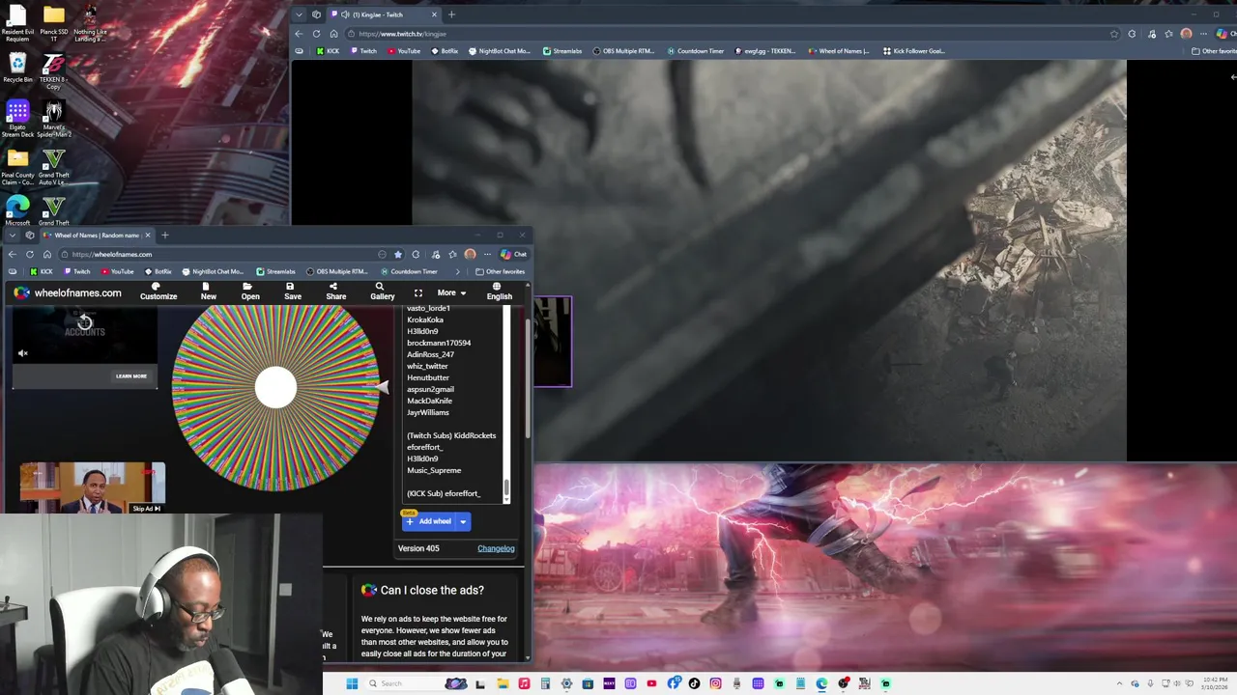1237x695 pixels.
Task: Create a New wheel
Action: tap(208, 292)
